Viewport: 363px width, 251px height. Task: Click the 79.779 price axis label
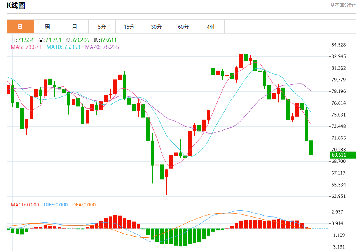(339, 80)
